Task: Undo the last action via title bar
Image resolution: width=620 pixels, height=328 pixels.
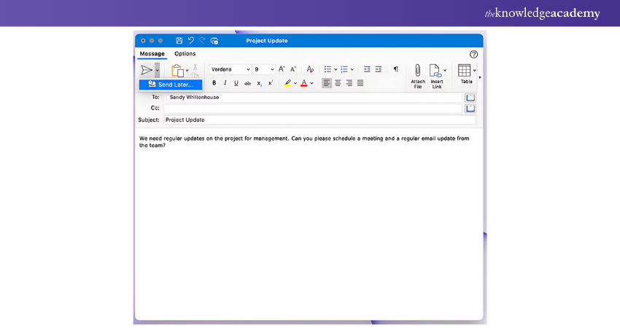Action: tap(191, 41)
